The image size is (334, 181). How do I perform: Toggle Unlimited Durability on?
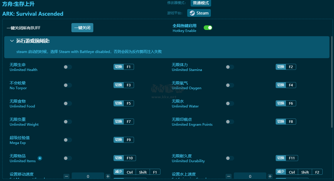point(230,158)
